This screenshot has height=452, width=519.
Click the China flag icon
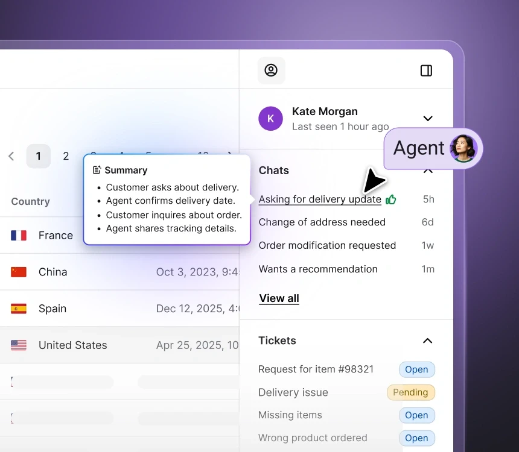18,272
